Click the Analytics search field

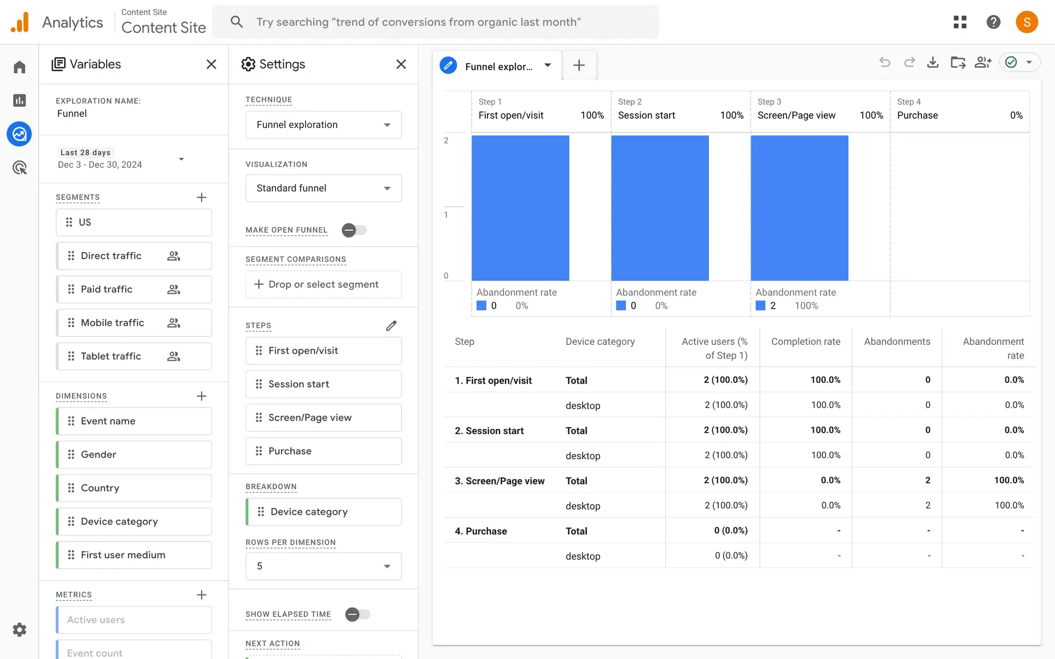(x=435, y=22)
